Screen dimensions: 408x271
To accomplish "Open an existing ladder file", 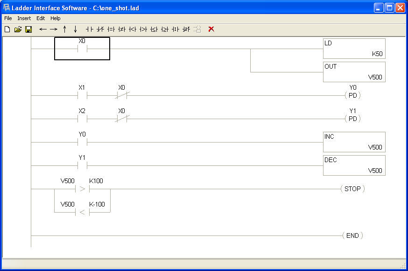I will tap(18, 29).
